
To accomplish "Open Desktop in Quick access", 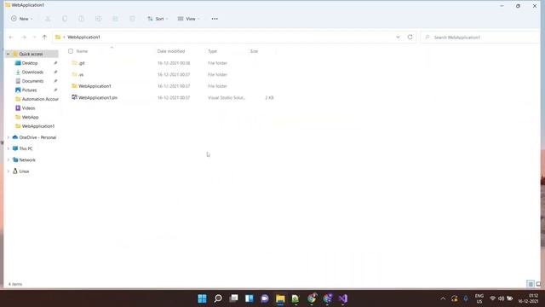I will click(x=30, y=63).
